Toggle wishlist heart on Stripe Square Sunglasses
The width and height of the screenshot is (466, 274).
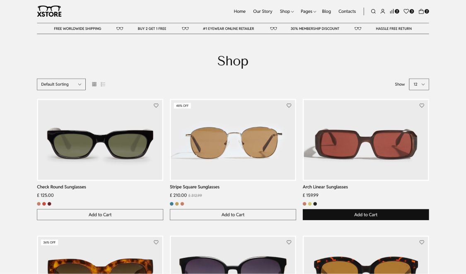click(289, 106)
